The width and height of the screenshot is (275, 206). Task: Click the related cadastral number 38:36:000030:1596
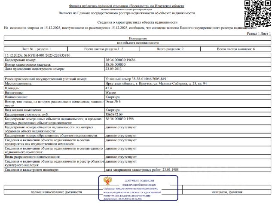(x=119, y=119)
